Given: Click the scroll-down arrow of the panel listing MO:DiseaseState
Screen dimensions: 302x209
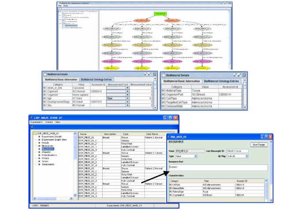Looking at the screenshot, I should click(245, 107).
